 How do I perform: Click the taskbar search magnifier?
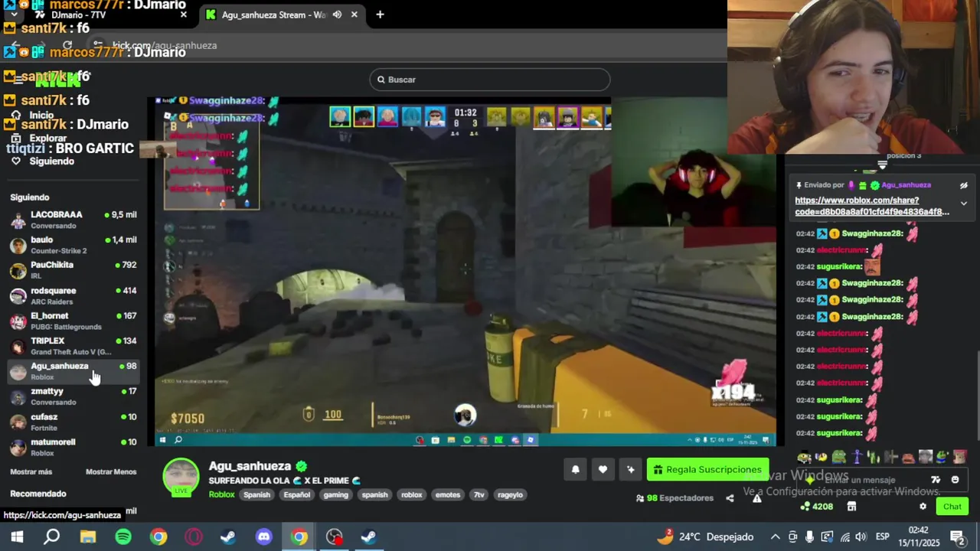[x=52, y=537]
